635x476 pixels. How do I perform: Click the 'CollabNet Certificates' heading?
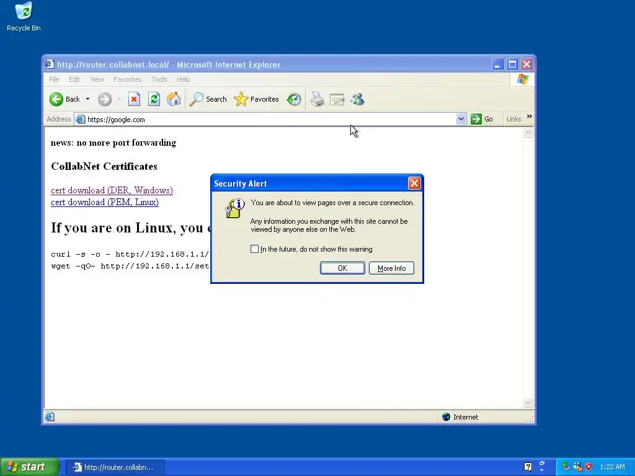104,166
